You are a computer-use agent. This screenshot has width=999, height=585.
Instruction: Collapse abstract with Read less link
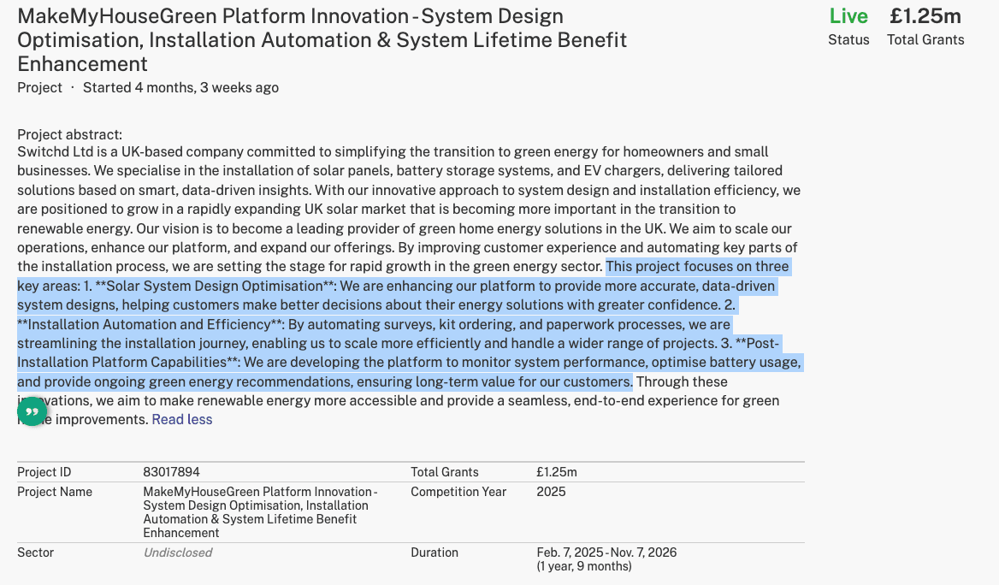tap(181, 419)
